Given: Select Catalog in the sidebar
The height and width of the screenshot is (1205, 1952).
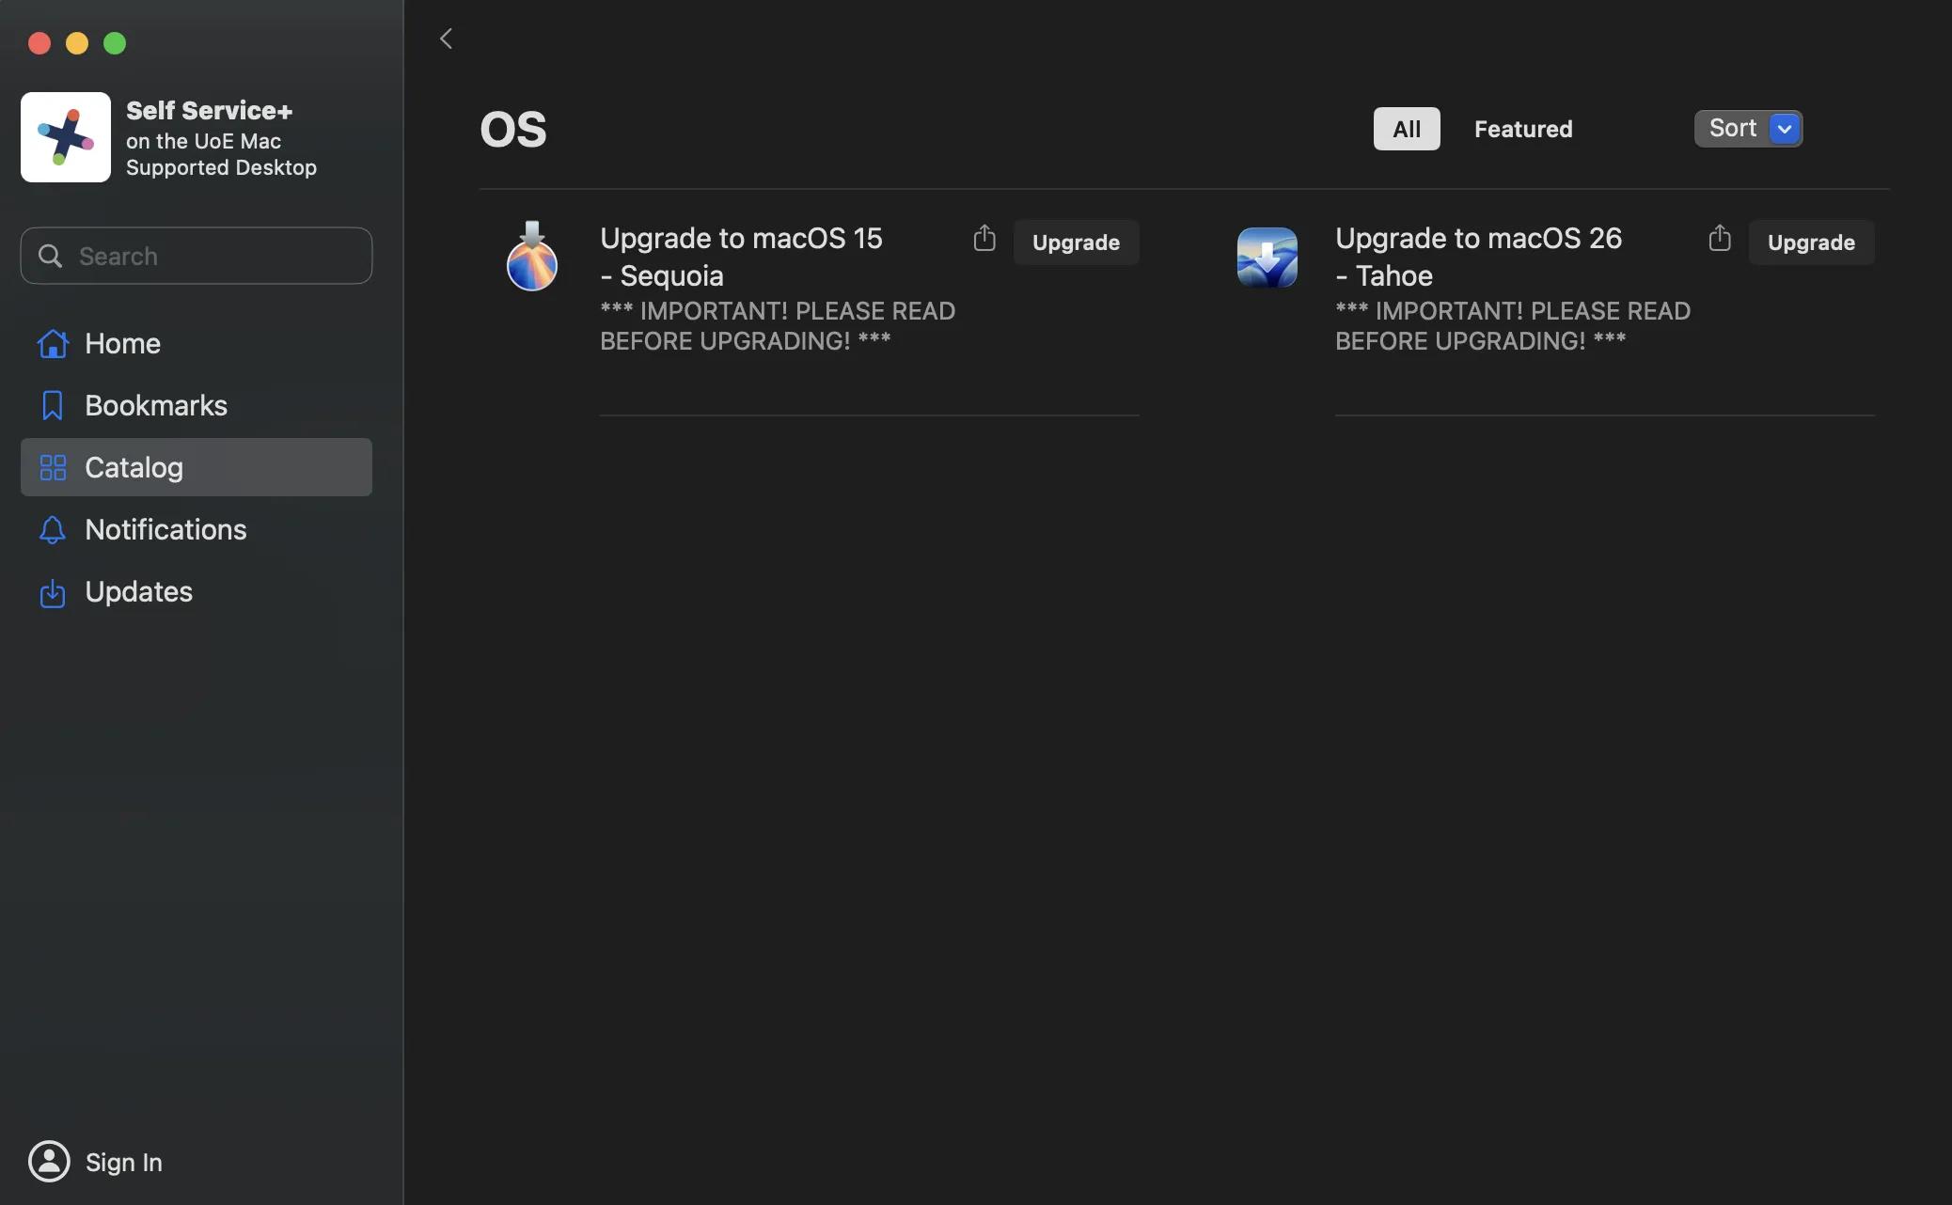Looking at the screenshot, I should click(x=197, y=467).
